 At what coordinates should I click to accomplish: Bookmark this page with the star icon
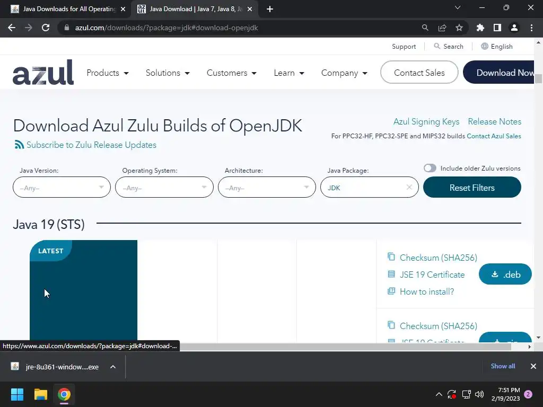point(459,28)
